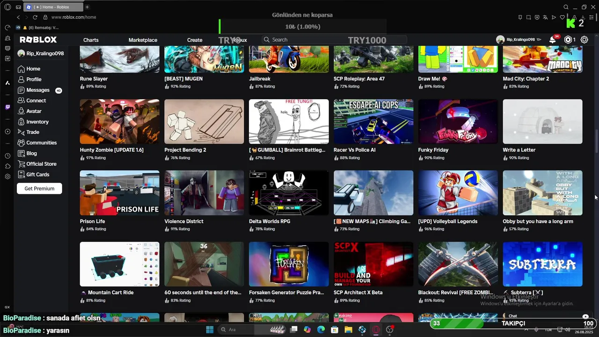Screen dimensions: 599x337
Task: Open the Subterra thumbnail
Action: tap(542, 264)
